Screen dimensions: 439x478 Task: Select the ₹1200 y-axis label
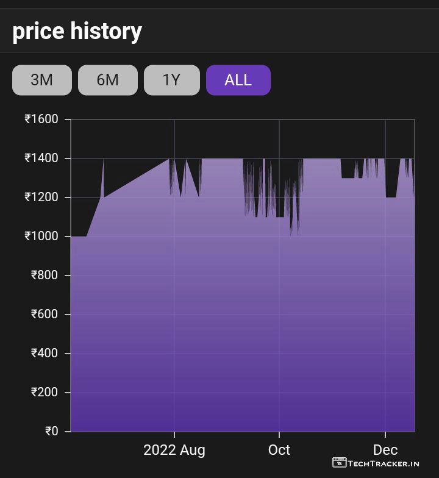[41, 198]
